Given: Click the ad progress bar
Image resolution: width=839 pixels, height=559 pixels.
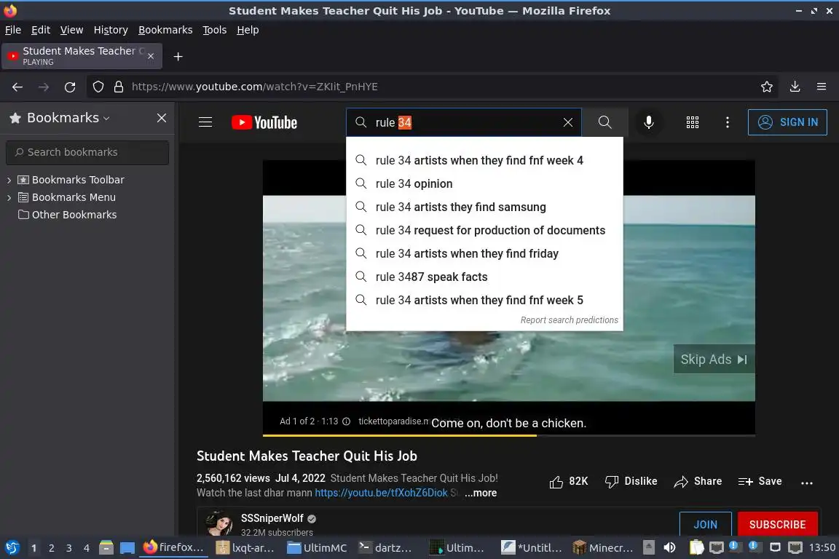Looking at the screenshot, I should pyautogui.click(x=509, y=435).
